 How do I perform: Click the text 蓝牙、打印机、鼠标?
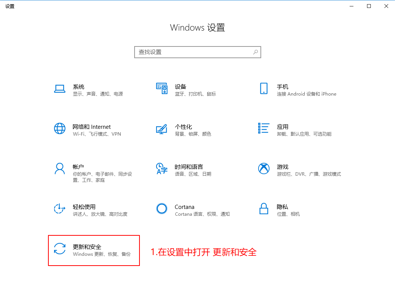pyautogui.click(x=195, y=94)
